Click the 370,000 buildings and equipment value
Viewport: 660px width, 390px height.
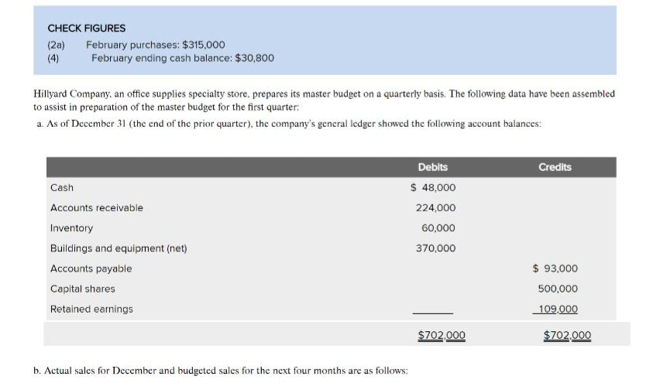point(435,248)
